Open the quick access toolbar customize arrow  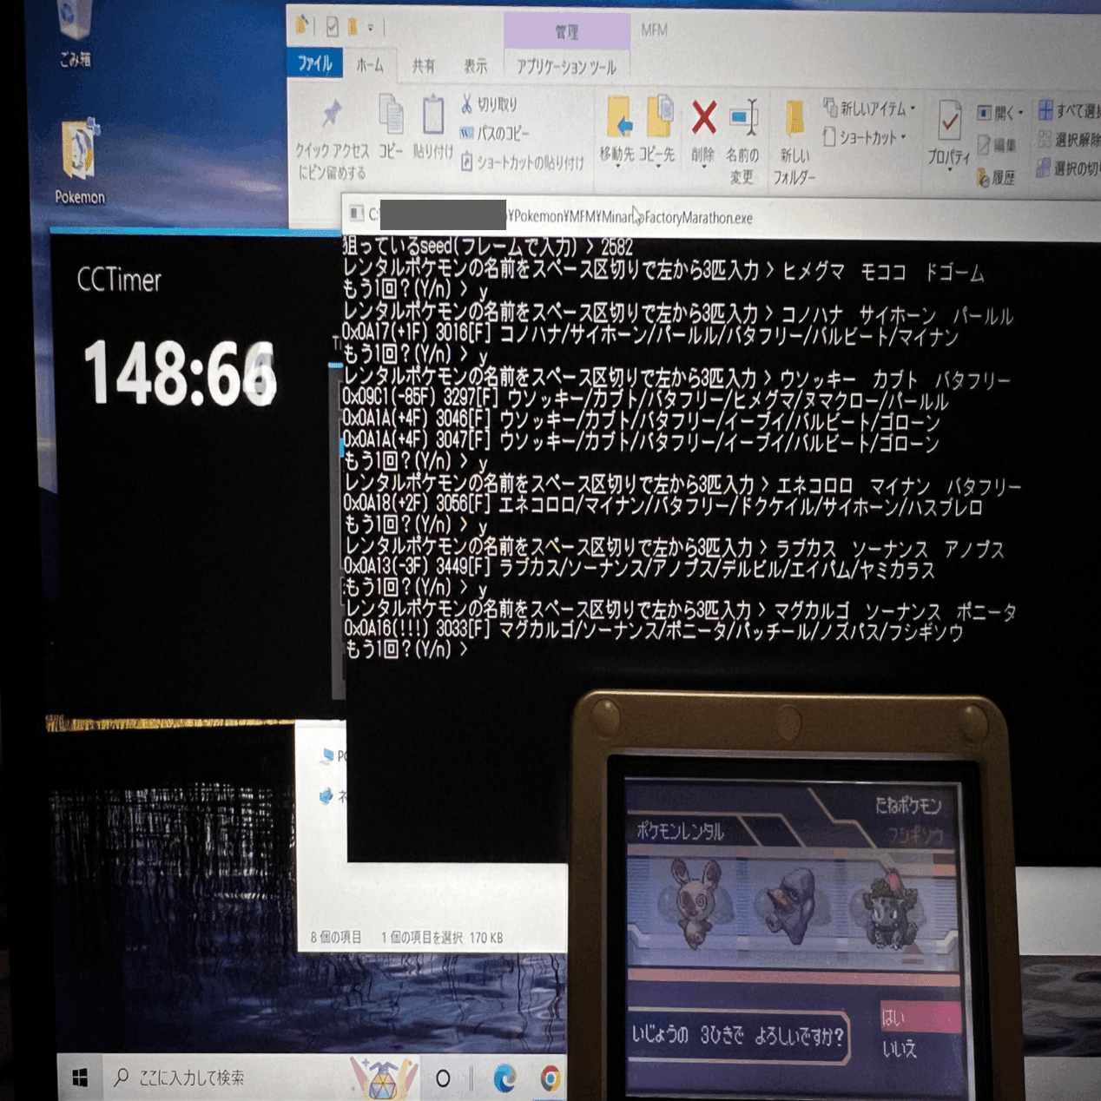(371, 28)
